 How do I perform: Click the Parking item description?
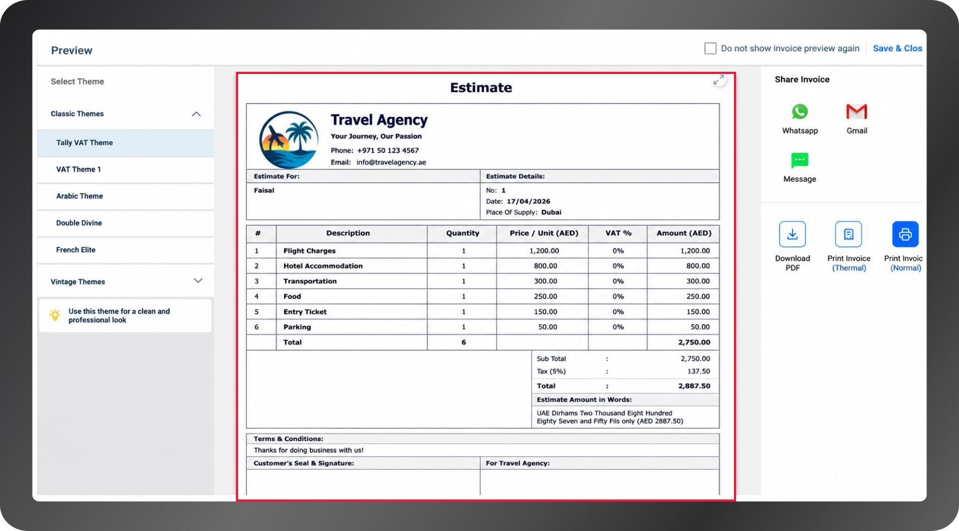pos(297,327)
